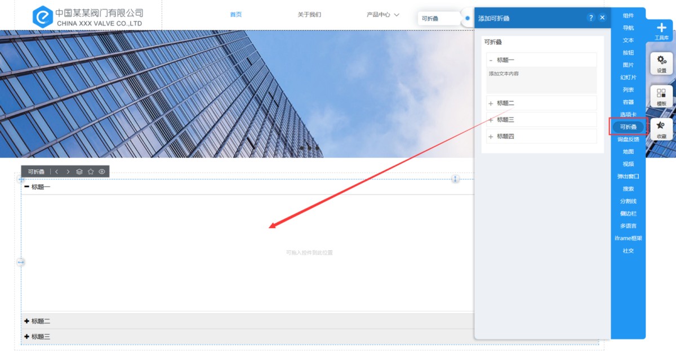Close the 添加可折叠 panel
This screenshot has width=676, height=357.
602,18
